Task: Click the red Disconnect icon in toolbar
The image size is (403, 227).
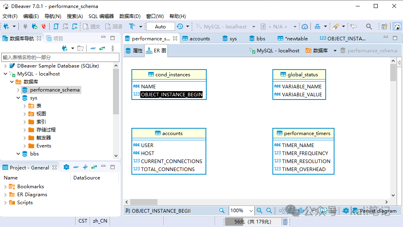Action: tap(44, 26)
